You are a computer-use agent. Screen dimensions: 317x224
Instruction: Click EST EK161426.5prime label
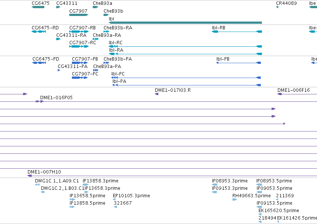(x=297, y=218)
